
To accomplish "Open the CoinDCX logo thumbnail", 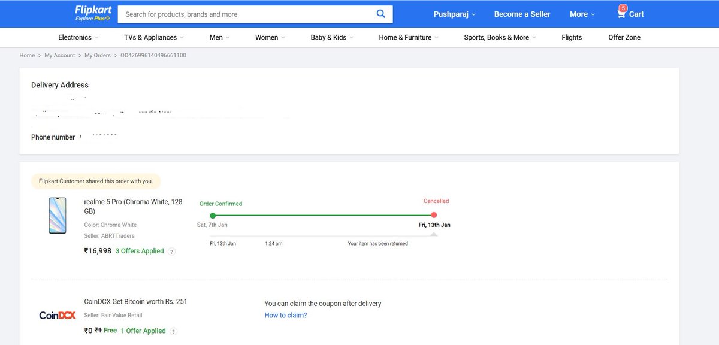I will (x=58, y=316).
